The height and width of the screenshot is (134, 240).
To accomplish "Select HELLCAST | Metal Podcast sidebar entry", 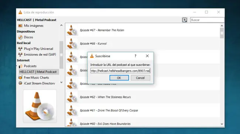I will click(38, 72).
